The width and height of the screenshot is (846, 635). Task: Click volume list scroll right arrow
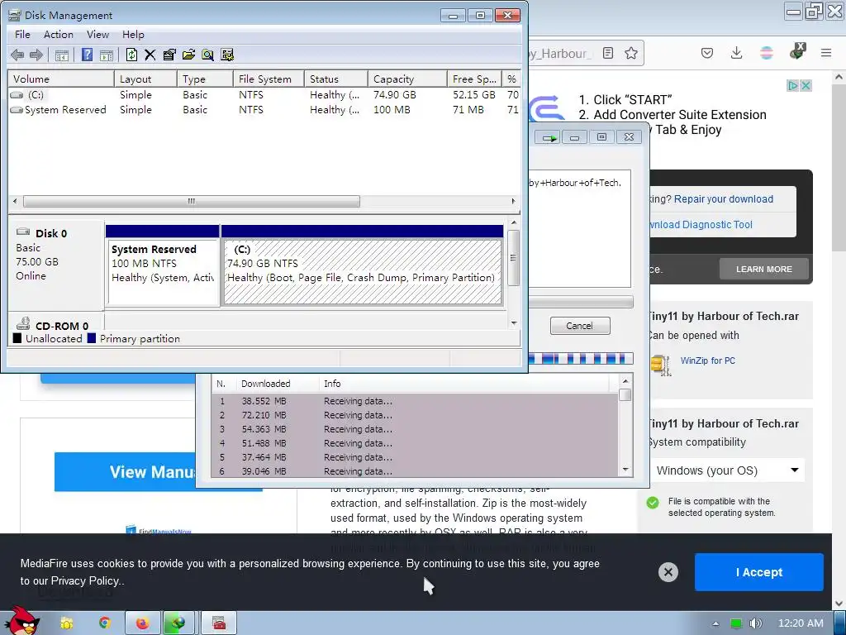(x=513, y=202)
